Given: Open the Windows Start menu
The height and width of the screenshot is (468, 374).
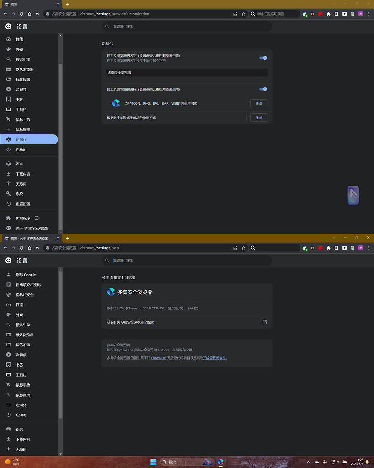Looking at the screenshot, I should pyautogui.click(x=153, y=462).
